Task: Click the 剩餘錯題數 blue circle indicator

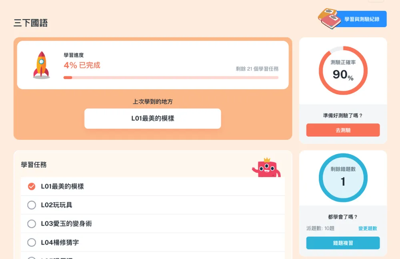Action: pyautogui.click(x=343, y=177)
